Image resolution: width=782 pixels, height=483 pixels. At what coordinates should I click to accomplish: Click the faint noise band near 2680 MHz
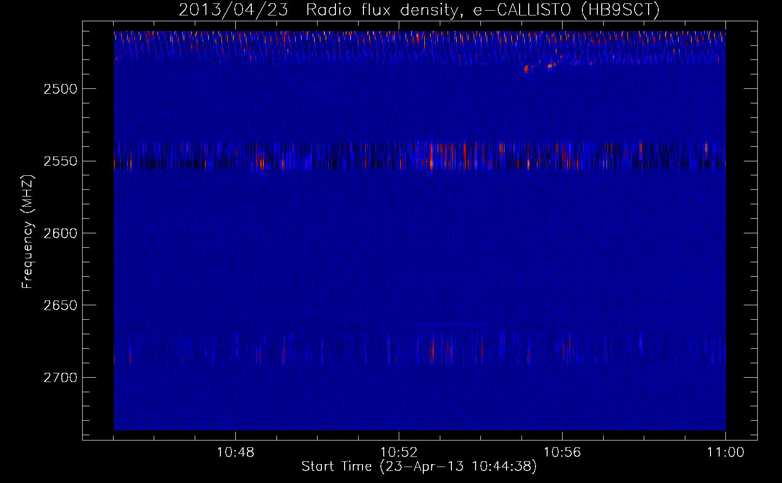(420, 347)
